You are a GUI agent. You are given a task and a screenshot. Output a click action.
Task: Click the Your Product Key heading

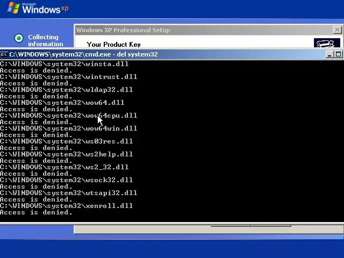click(x=113, y=44)
